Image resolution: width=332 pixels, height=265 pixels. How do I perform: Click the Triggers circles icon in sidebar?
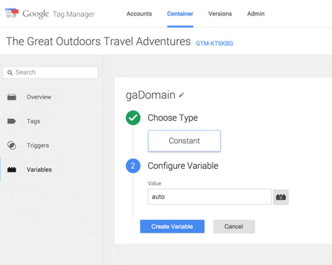click(x=12, y=146)
